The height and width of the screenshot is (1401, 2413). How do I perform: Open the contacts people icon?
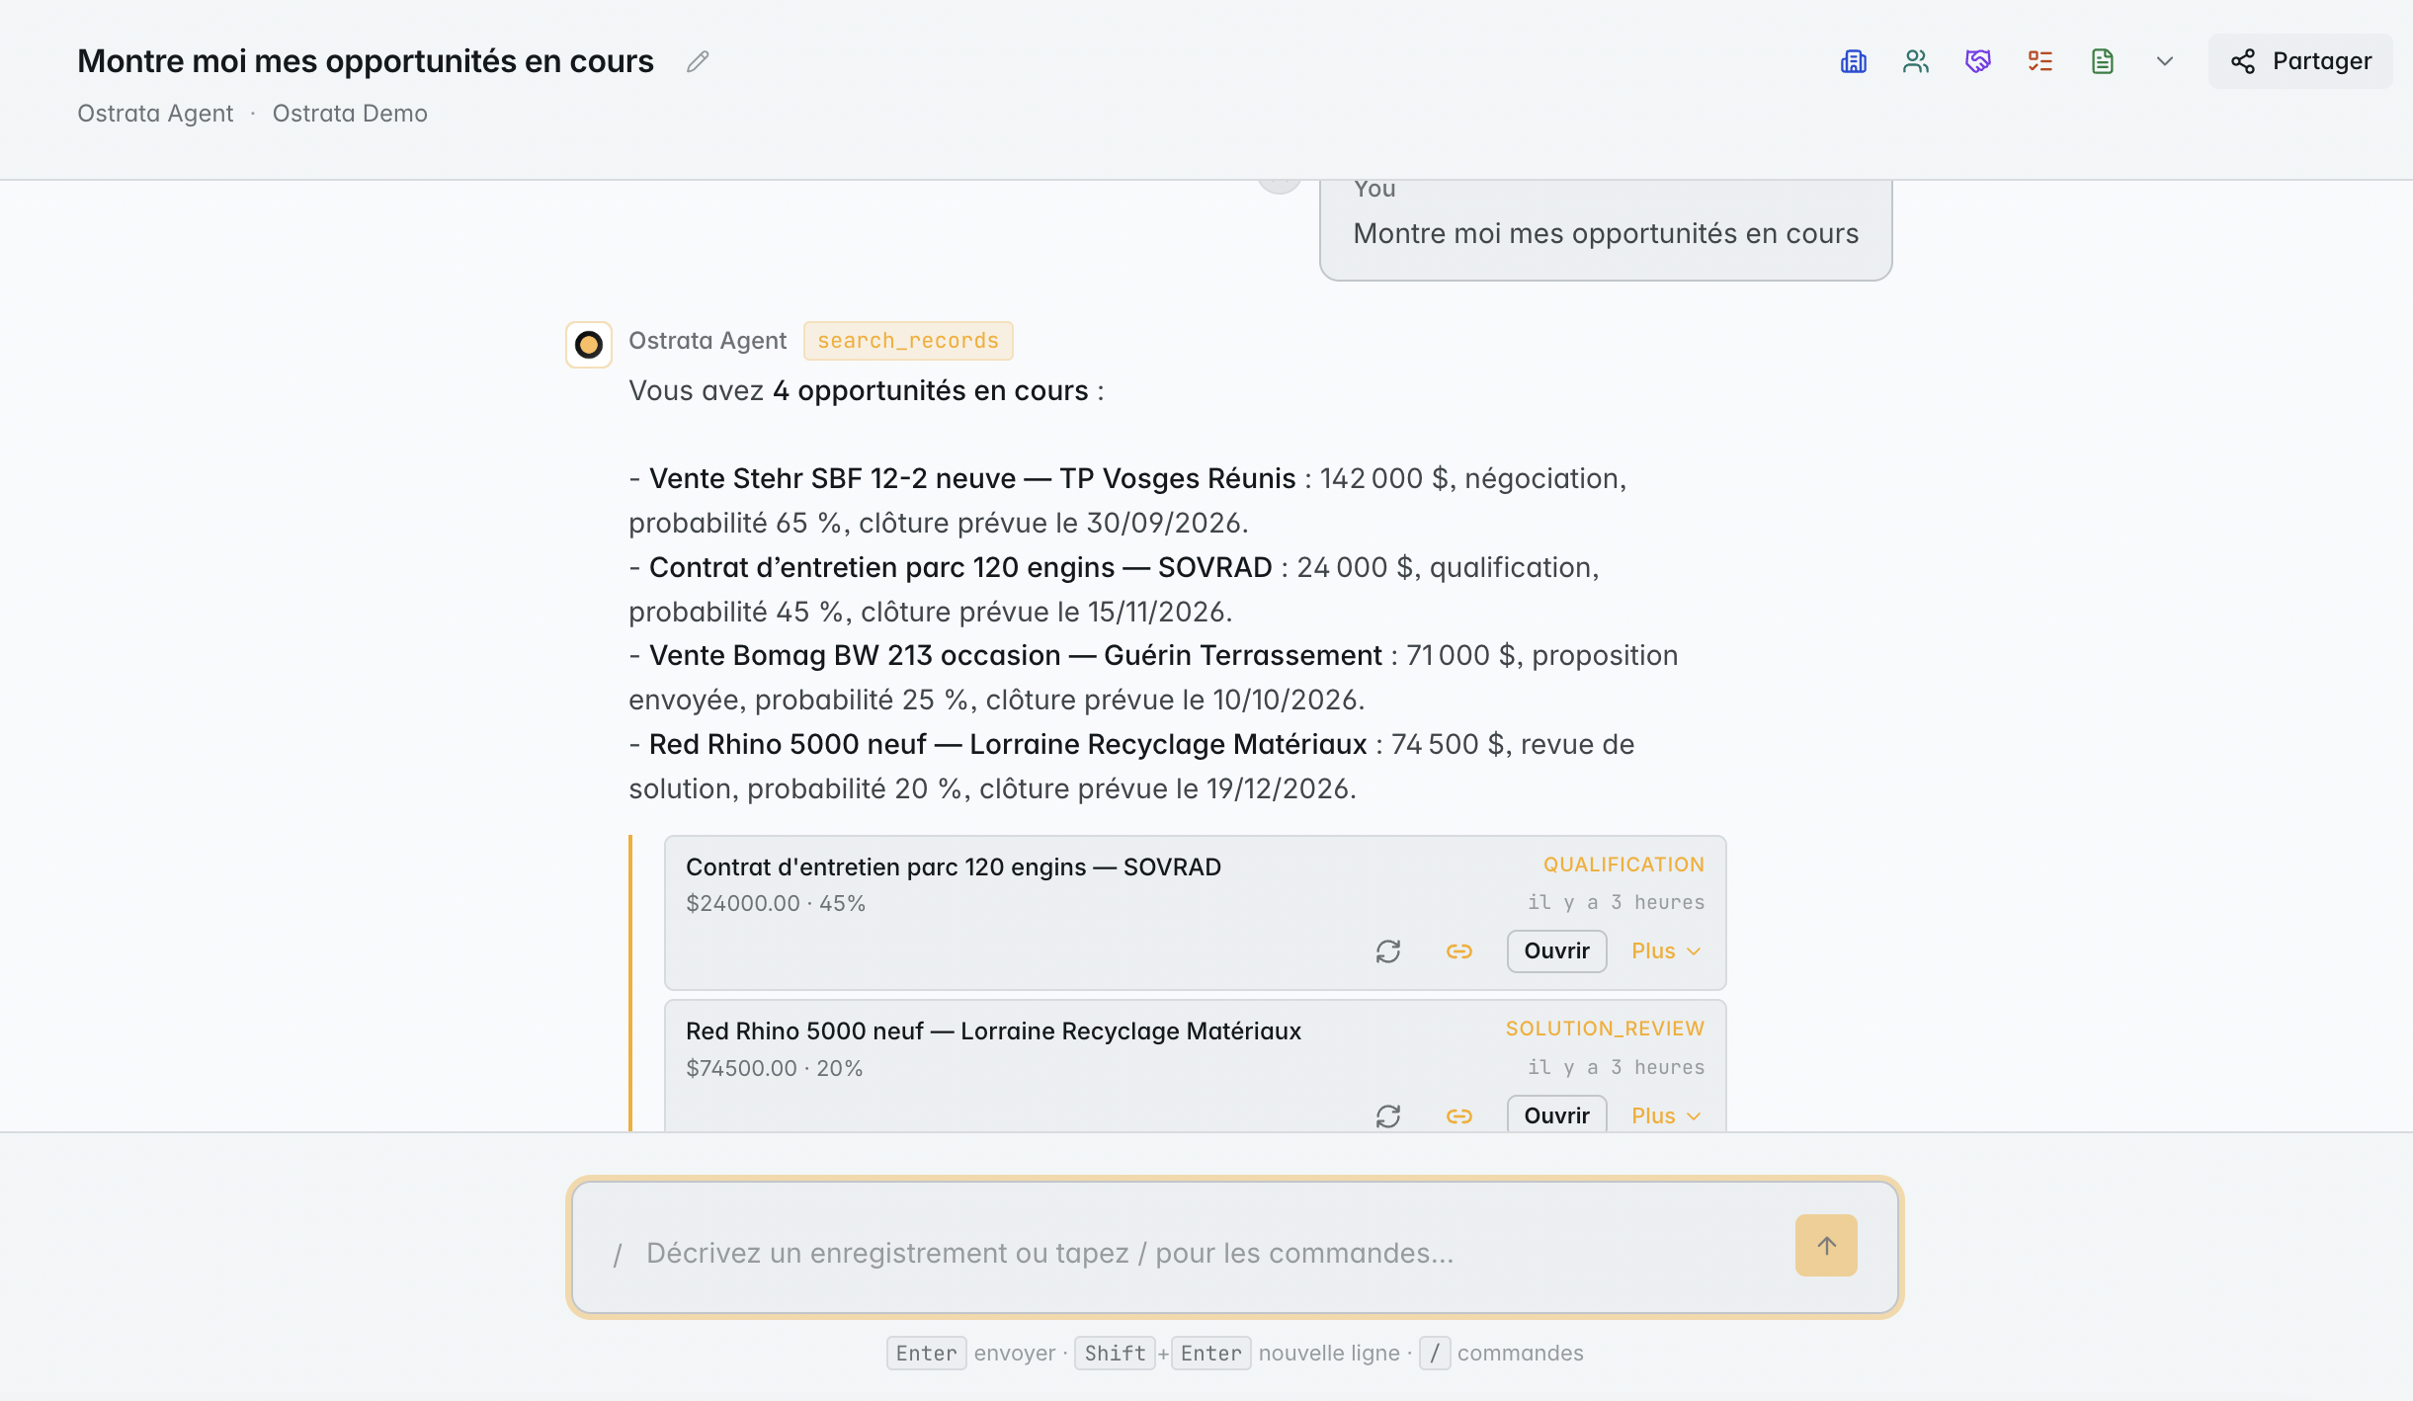pos(1915,61)
